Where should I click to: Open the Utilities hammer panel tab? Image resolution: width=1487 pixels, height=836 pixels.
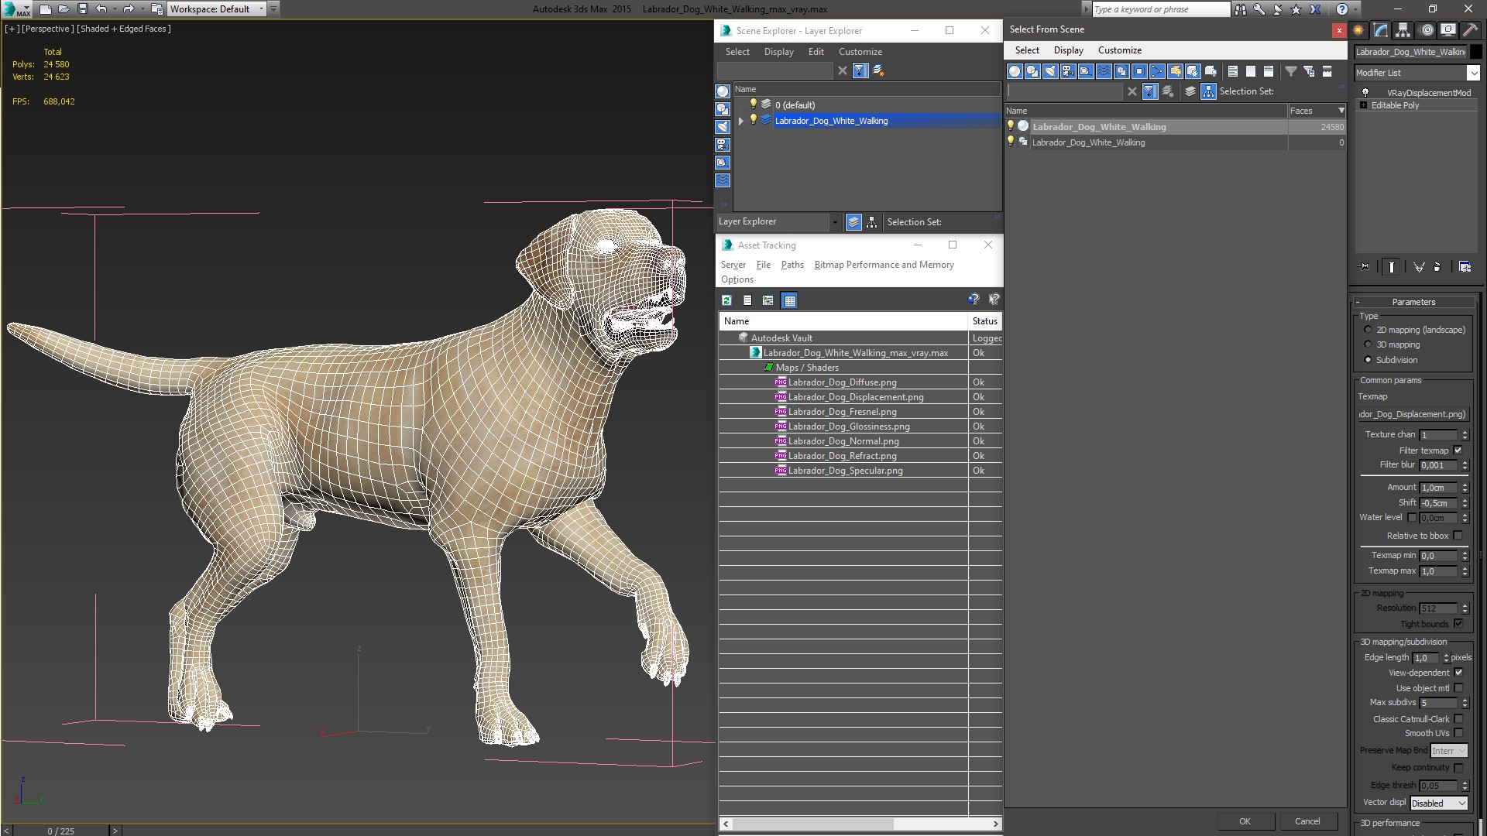click(x=1471, y=30)
